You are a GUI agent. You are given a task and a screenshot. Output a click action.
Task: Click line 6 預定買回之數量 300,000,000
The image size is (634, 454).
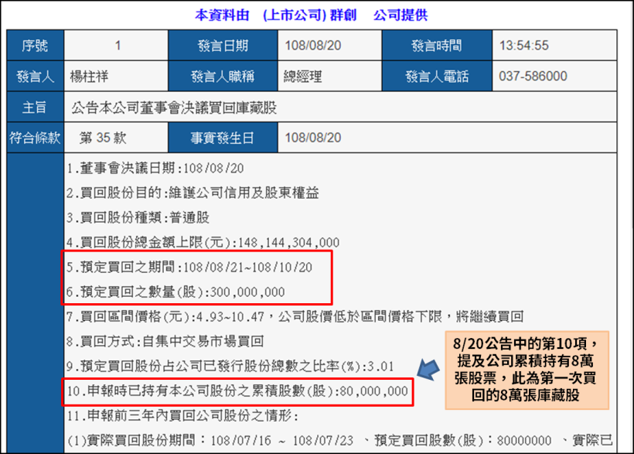(176, 292)
